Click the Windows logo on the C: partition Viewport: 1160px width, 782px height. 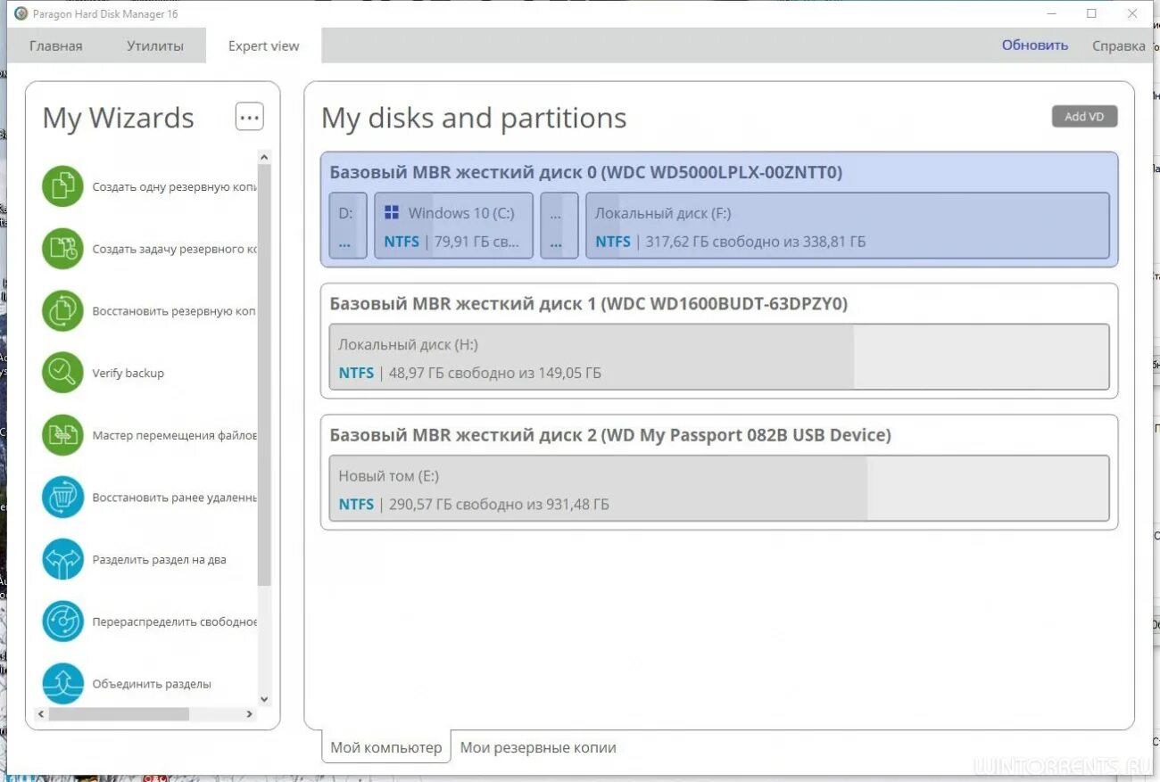pos(391,212)
